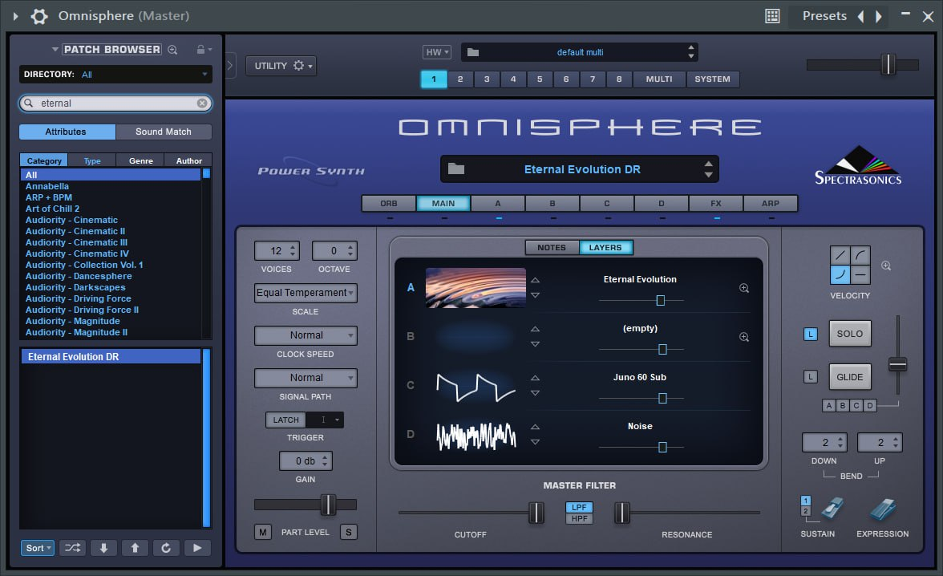Image resolution: width=943 pixels, height=576 pixels.
Task: Toggle the Solo lock L button
Action: pyautogui.click(x=811, y=334)
